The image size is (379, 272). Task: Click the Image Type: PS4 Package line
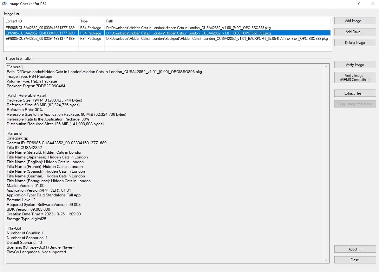tap(29, 77)
